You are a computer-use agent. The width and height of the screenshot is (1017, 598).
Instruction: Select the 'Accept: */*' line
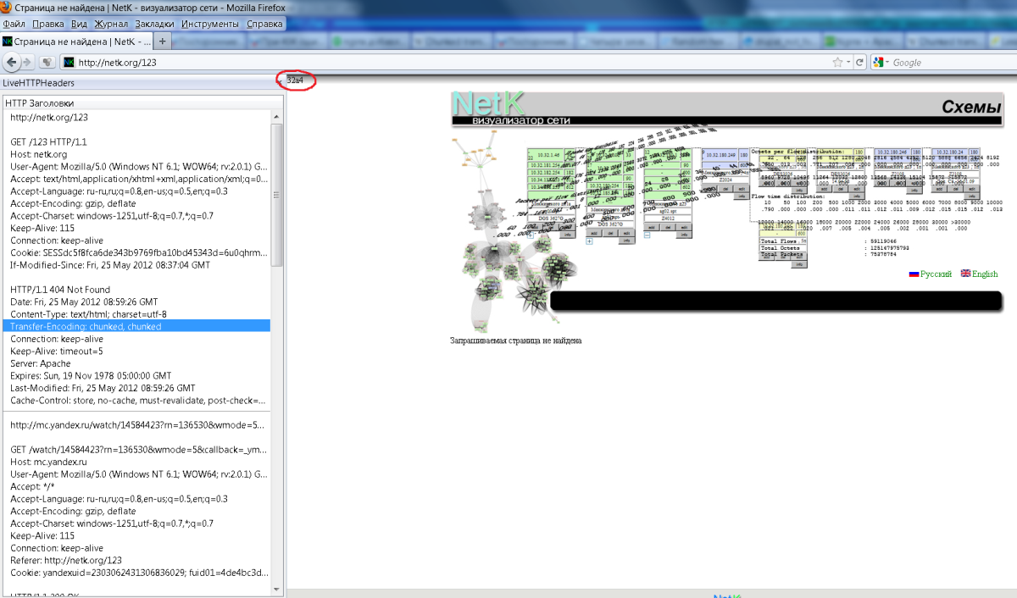pos(31,486)
